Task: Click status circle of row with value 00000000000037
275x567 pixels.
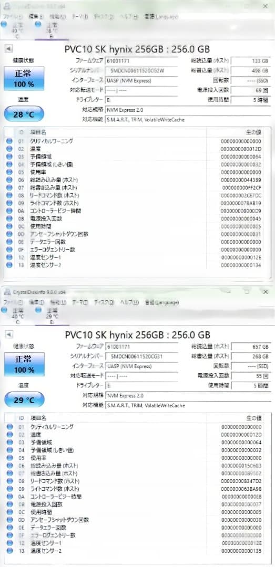Action: 9,504
